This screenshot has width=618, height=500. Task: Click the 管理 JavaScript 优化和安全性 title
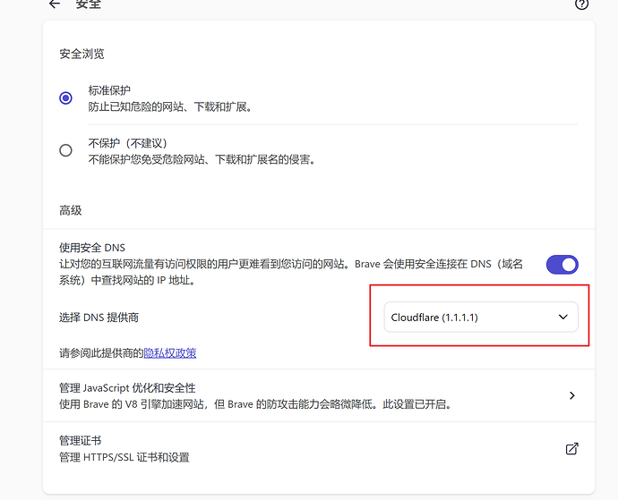point(127,388)
